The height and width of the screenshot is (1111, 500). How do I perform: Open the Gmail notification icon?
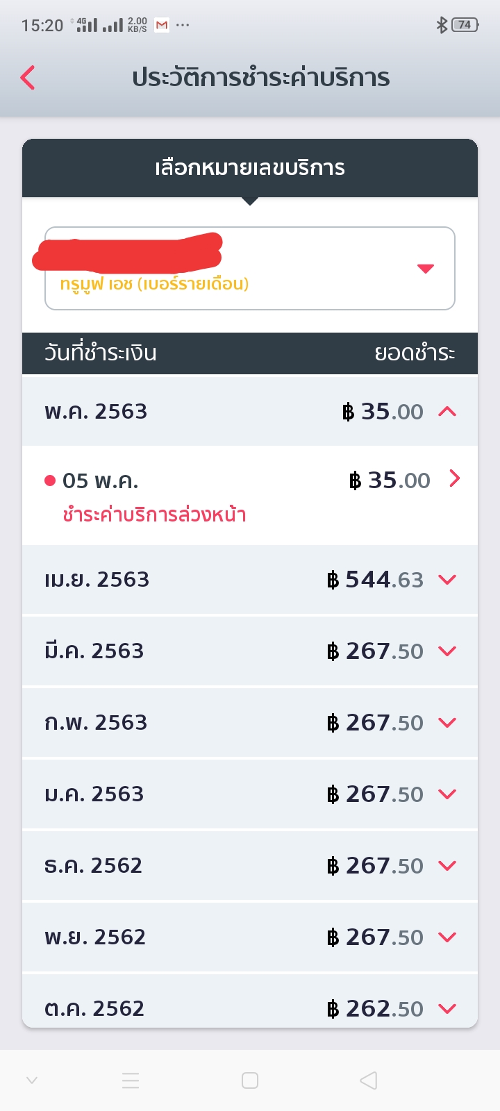coord(162,26)
